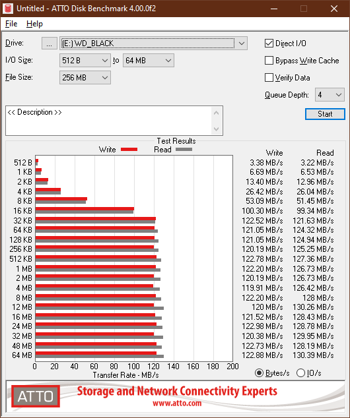Open the maximum I/O Size 64 MB dropdown
Viewport: 350px width, 418px height.
click(x=149, y=61)
